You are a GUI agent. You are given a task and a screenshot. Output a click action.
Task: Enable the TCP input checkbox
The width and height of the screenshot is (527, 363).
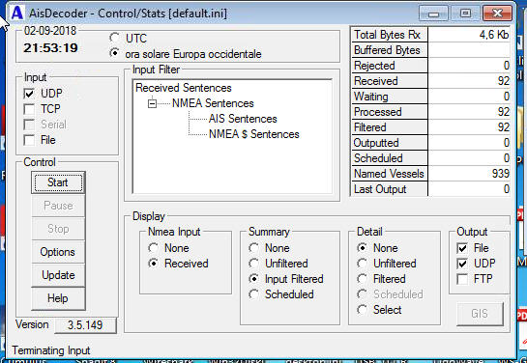tap(29, 109)
